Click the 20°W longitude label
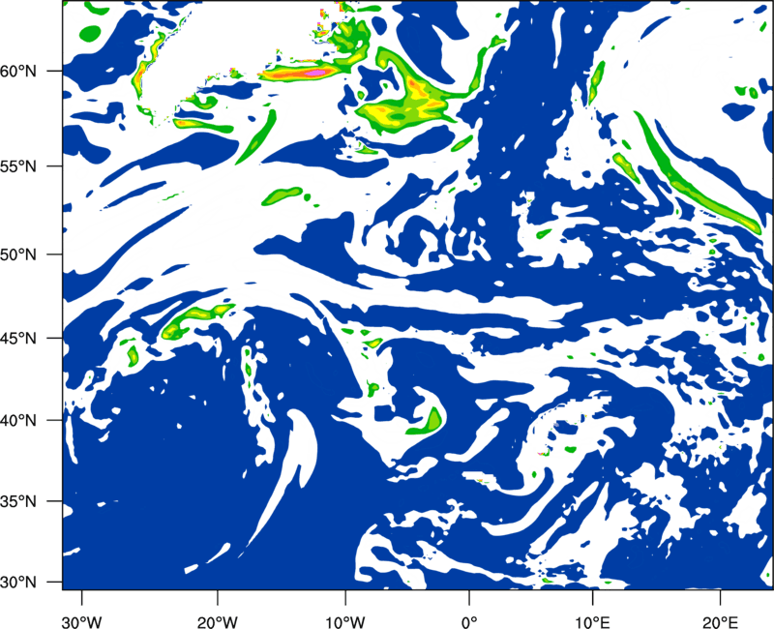The image size is (774, 629). [x=217, y=622]
